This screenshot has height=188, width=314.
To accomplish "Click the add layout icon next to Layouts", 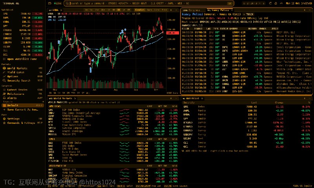I will [x=43, y=102].
